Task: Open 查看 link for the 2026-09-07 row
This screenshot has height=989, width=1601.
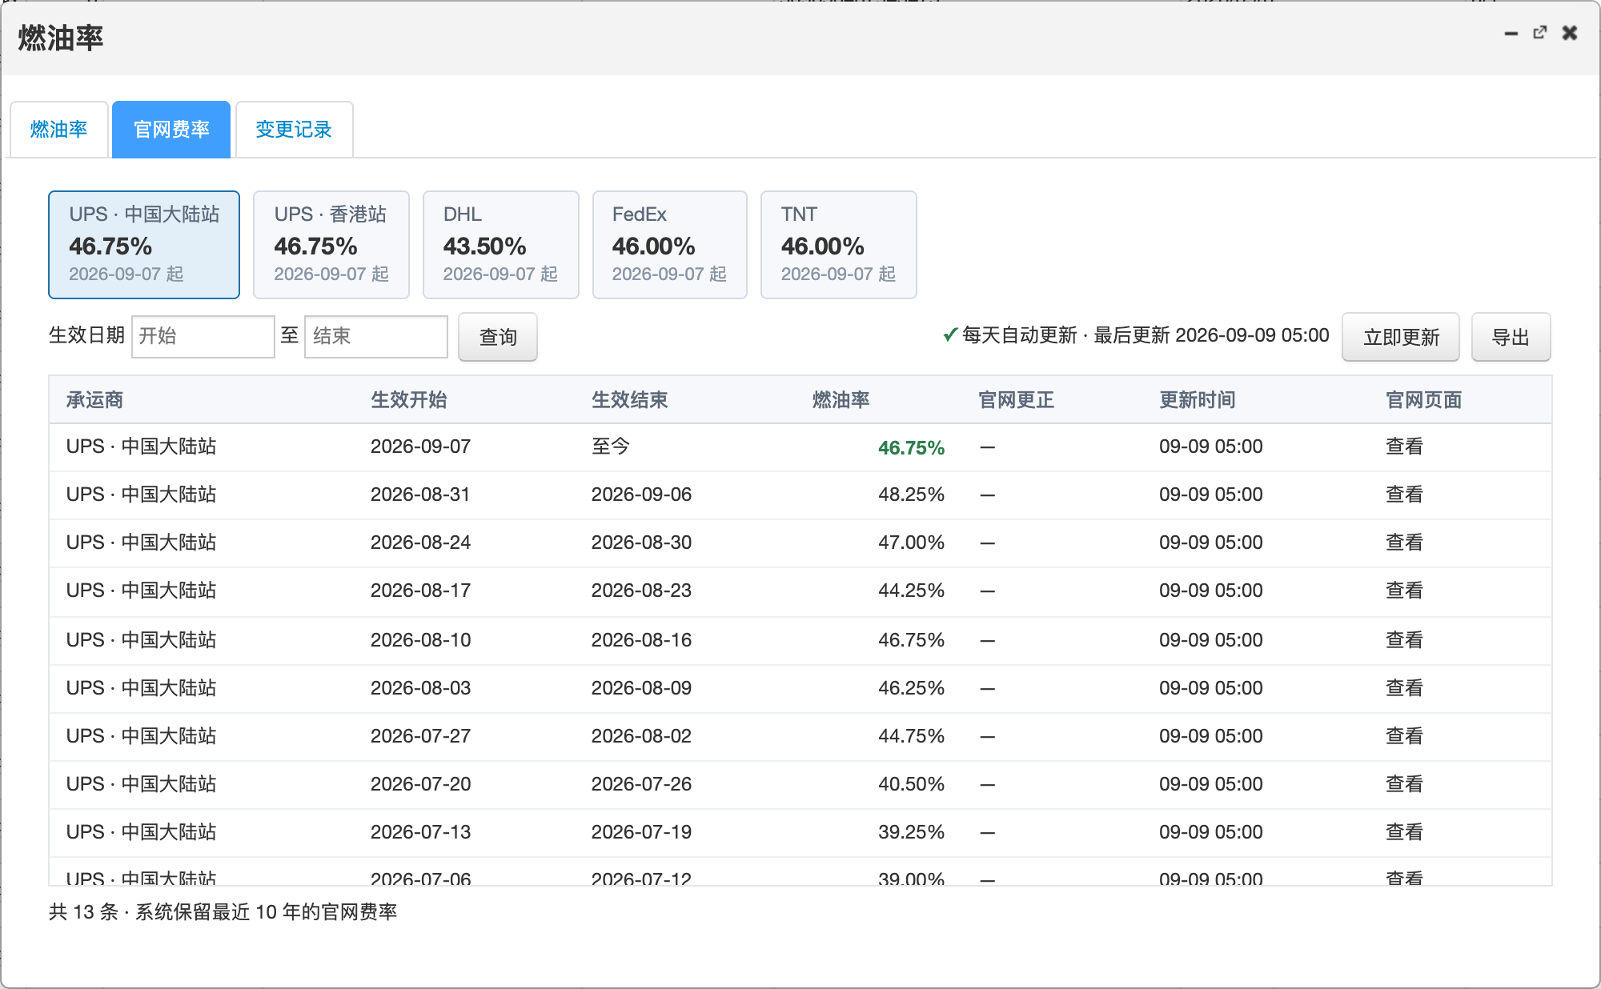Action: pos(1404,446)
